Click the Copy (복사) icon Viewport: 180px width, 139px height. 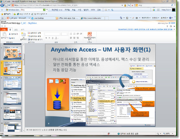tap(10, 38)
